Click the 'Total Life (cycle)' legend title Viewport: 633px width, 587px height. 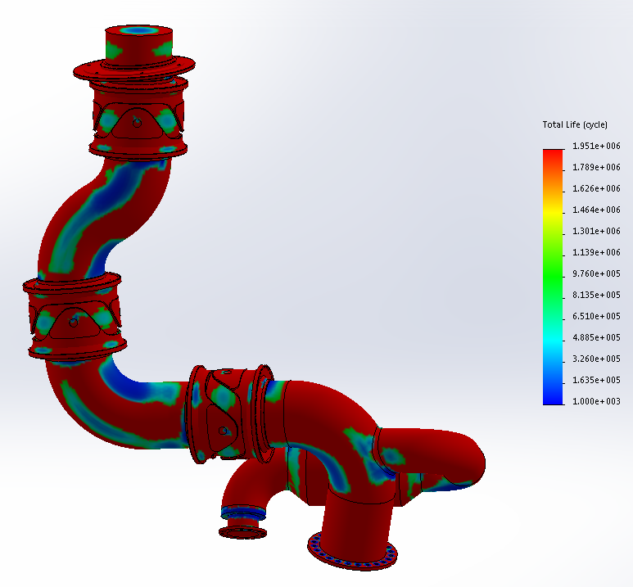click(x=575, y=124)
